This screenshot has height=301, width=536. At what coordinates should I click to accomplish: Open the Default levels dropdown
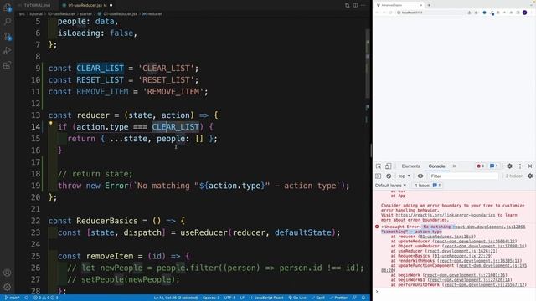pos(390,186)
